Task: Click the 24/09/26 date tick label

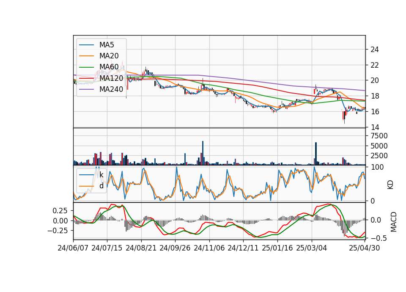Action: pyautogui.click(x=175, y=248)
